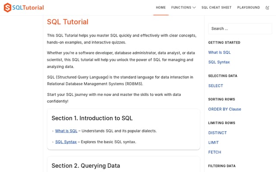The height and width of the screenshot is (172, 276).
Task: Focus the Search input field
Action: [240, 29]
